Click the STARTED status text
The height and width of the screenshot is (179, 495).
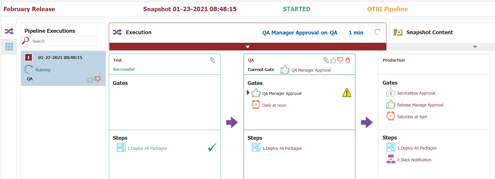click(297, 9)
